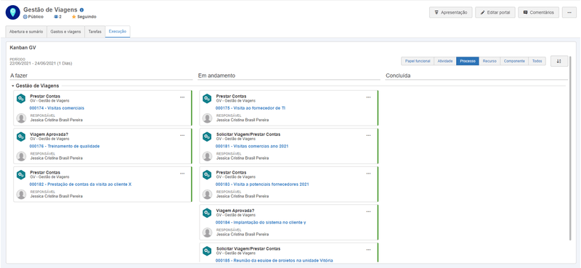Open the Comentários button

tap(538, 12)
